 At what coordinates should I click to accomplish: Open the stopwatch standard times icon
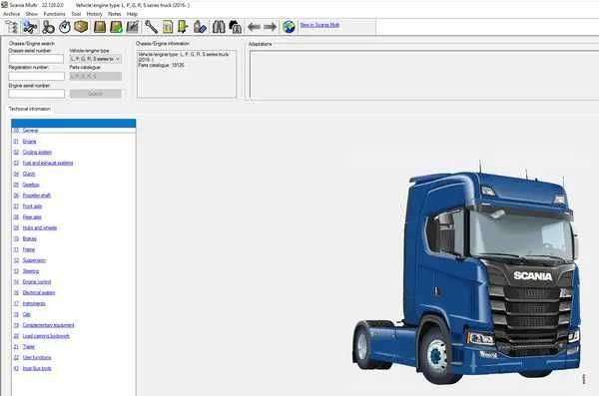[65, 27]
